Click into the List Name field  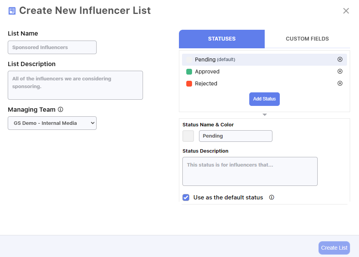tap(52, 48)
